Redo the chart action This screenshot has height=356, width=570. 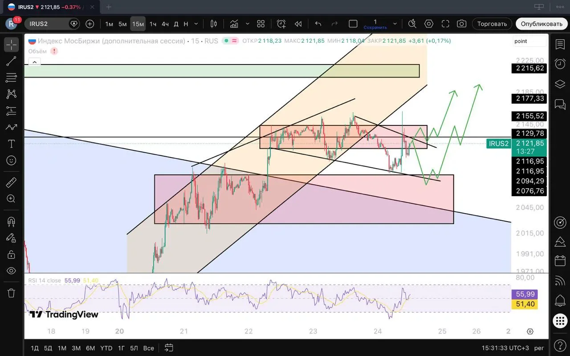coord(334,24)
